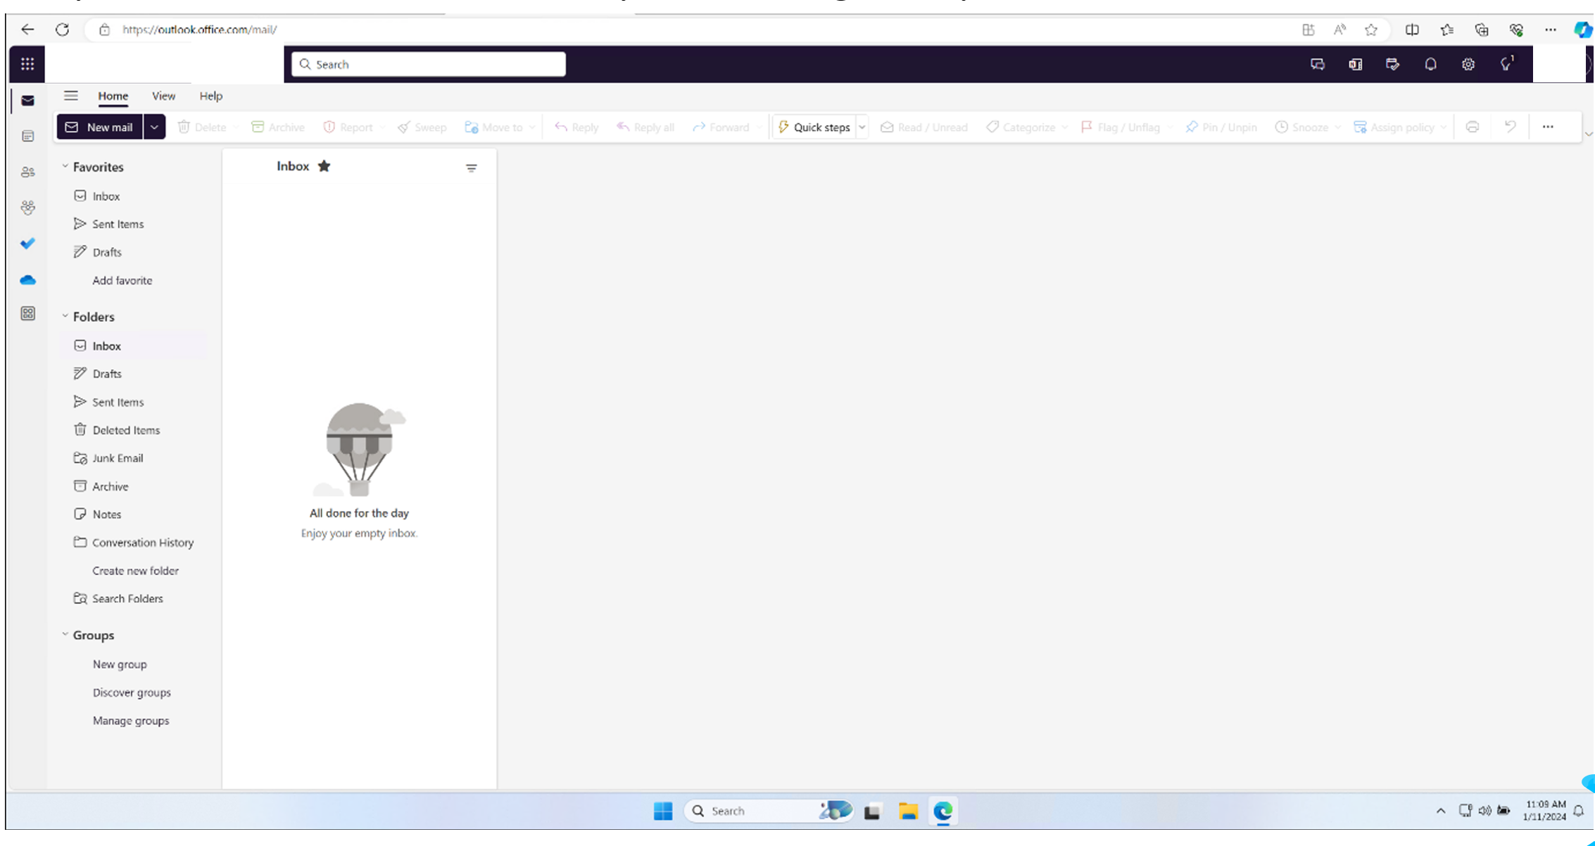
Task: Expand the Quick steps dropdown arrow
Action: tap(862, 127)
